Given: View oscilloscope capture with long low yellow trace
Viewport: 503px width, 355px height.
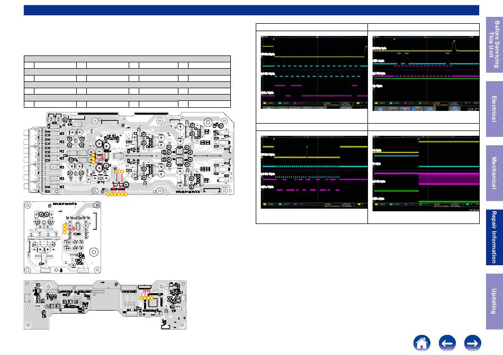Looking at the screenshot, I should click(x=314, y=72).
